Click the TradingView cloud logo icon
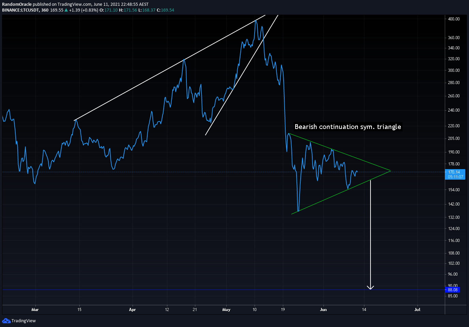This screenshot has width=469, height=327. [x=6, y=321]
